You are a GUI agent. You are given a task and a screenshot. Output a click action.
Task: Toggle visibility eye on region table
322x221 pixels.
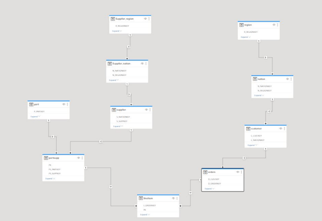coord(274,25)
